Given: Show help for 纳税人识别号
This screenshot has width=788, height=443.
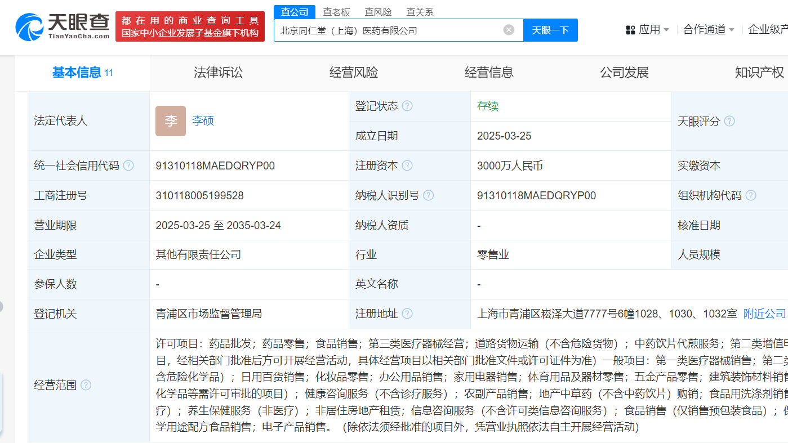Looking at the screenshot, I should 428,195.
